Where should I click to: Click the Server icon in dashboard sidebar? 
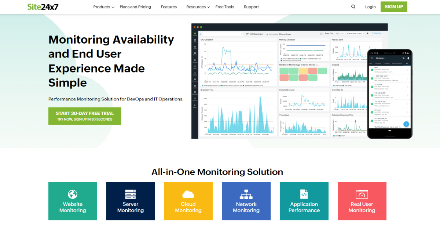pyautogui.click(x=195, y=54)
